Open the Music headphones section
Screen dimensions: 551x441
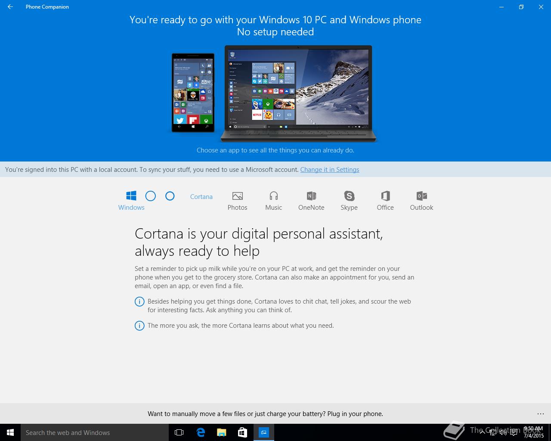(273, 201)
